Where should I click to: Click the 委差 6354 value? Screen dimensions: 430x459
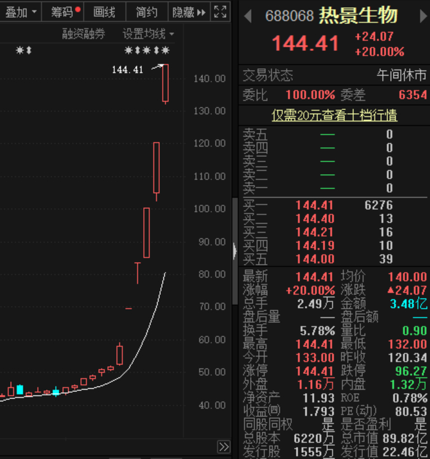point(413,95)
